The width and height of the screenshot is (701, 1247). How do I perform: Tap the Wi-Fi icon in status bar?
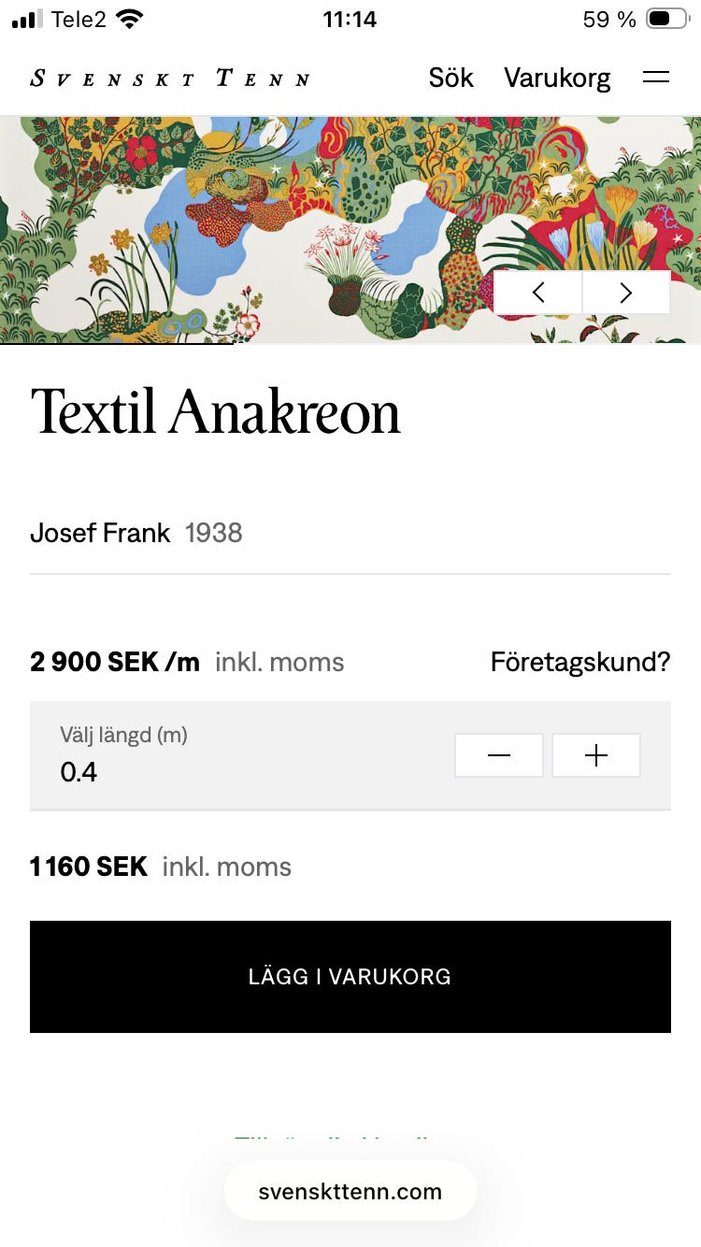coord(130,19)
